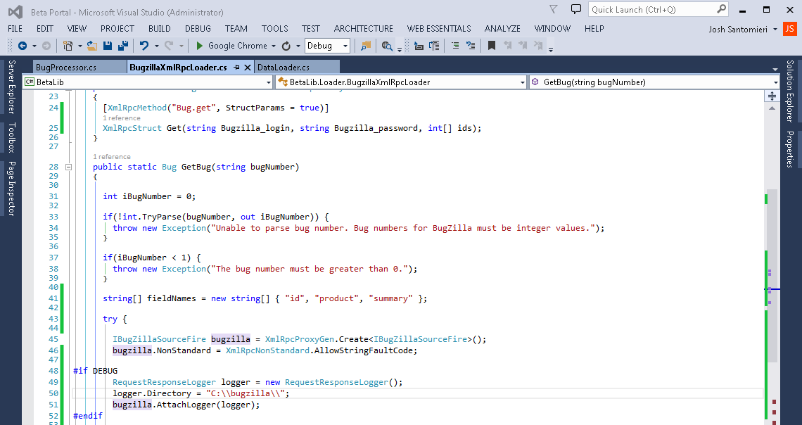Viewport: 802px width, 425px height.
Task: Click the Save All icon
Action: click(124, 46)
